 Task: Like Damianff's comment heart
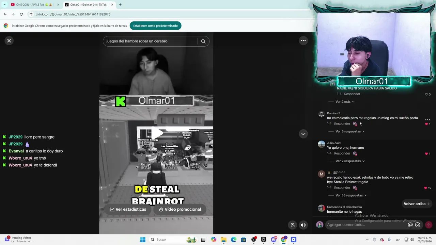tap(426, 124)
